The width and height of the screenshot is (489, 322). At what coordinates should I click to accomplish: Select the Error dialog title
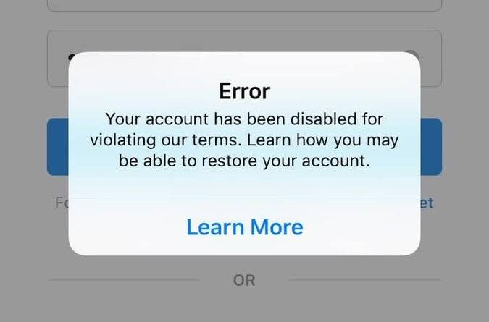tap(245, 91)
